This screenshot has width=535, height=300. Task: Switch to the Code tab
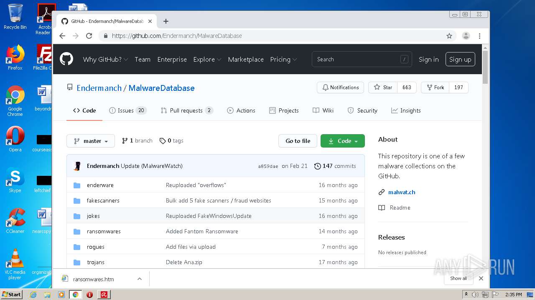pos(84,110)
